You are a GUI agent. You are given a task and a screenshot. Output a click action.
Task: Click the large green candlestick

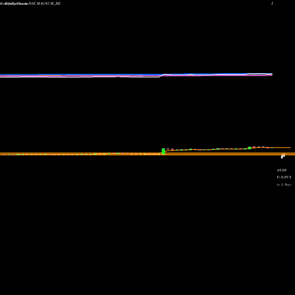click(x=163, y=151)
